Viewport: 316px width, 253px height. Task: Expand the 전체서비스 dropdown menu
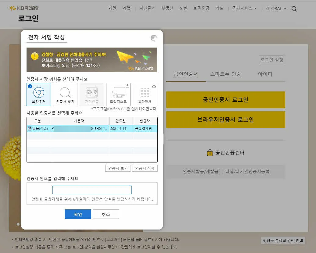(x=244, y=8)
